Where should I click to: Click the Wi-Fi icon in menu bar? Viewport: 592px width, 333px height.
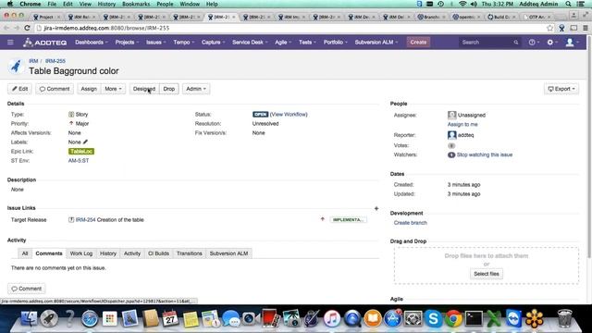[x=462, y=4]
